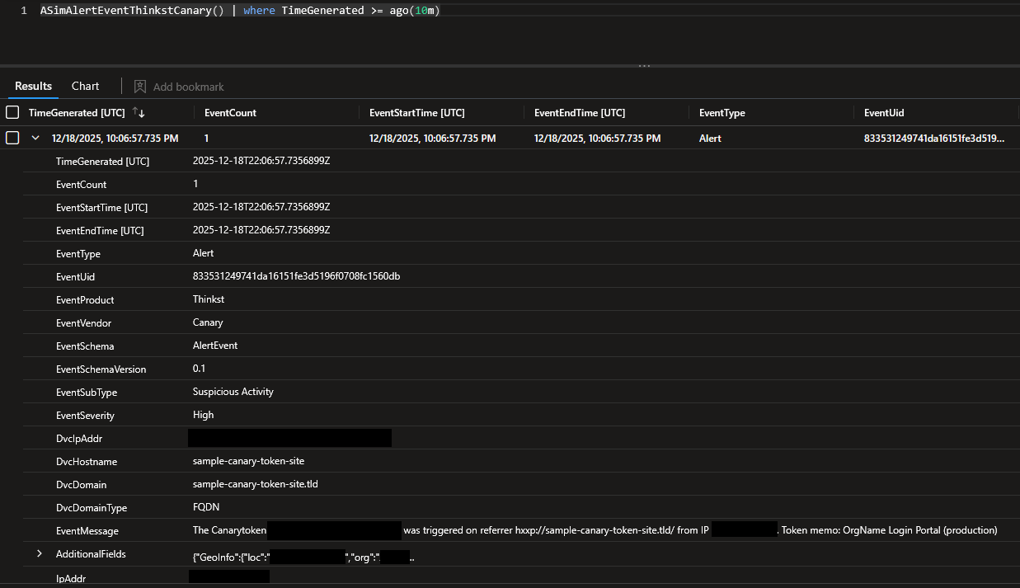This screenshot has width=1020, height=588.
Task: Click the EventCount cell value 1 in summary row
Action: 206,138
